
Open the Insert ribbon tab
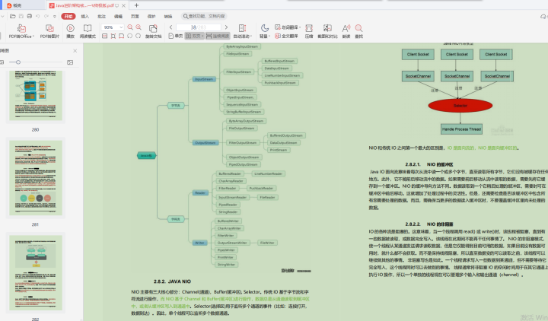click(85, 16)
